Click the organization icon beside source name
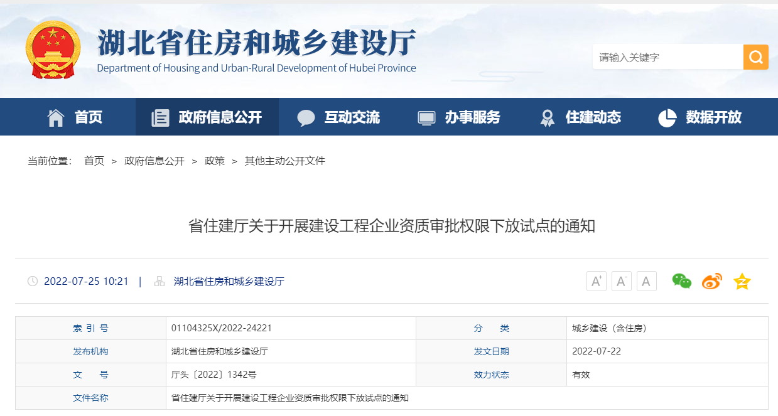Screen dimensions: 778x416 159,281
